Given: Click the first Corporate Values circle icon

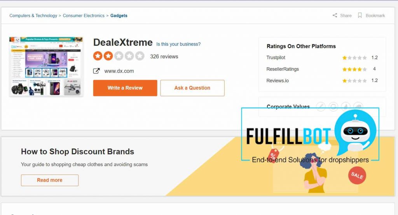Looking at the screenshot, I should [321, 106].
